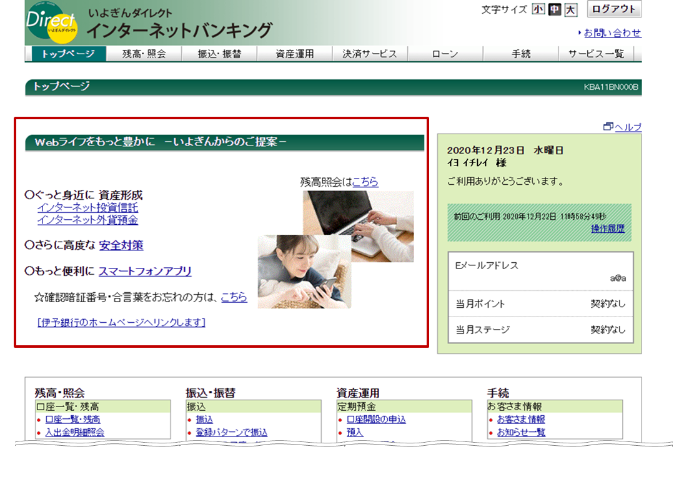Open インターネット投資信託 link
The image size is (684, 487).
[87, 207]
